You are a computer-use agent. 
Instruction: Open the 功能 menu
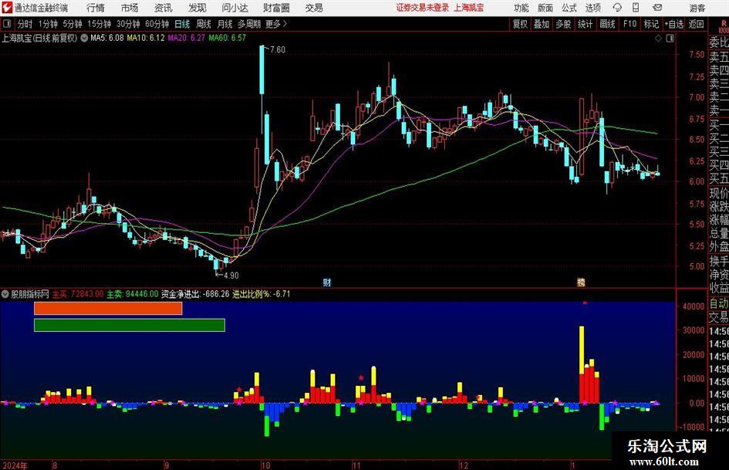pos(521,8)
